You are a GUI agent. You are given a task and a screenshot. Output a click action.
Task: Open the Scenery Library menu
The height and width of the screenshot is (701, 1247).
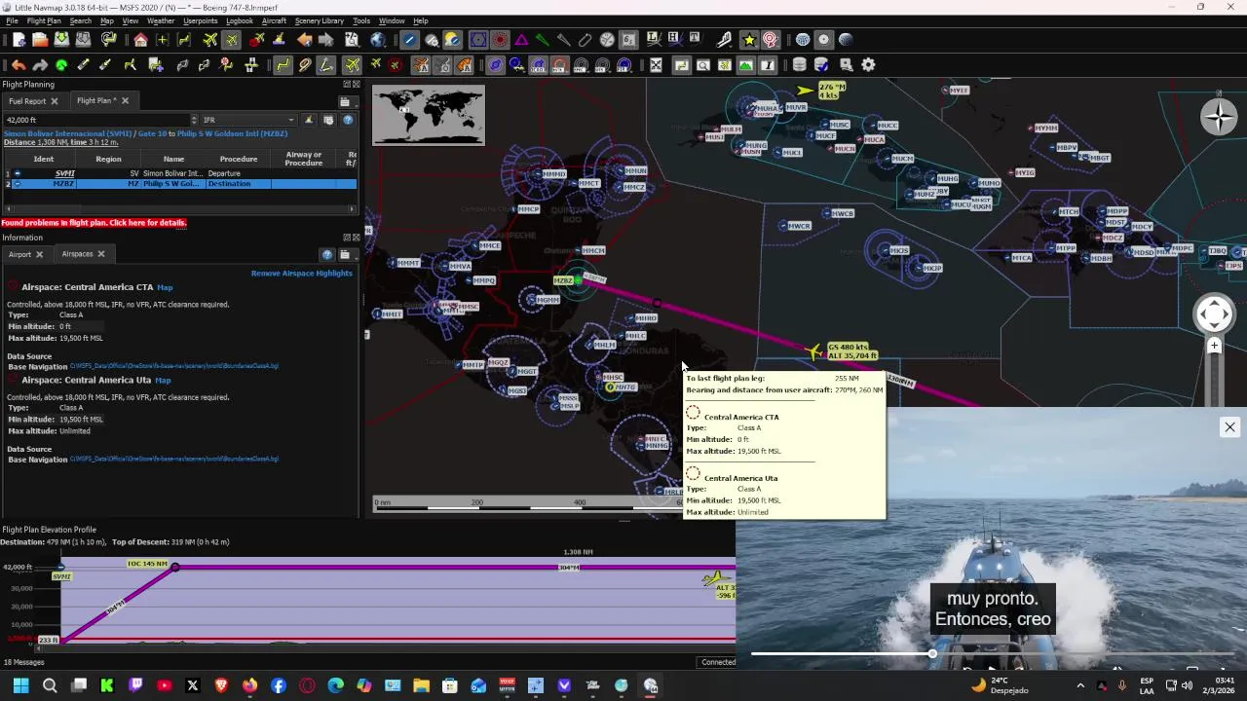pyautogui.click(x=320, y=20)
